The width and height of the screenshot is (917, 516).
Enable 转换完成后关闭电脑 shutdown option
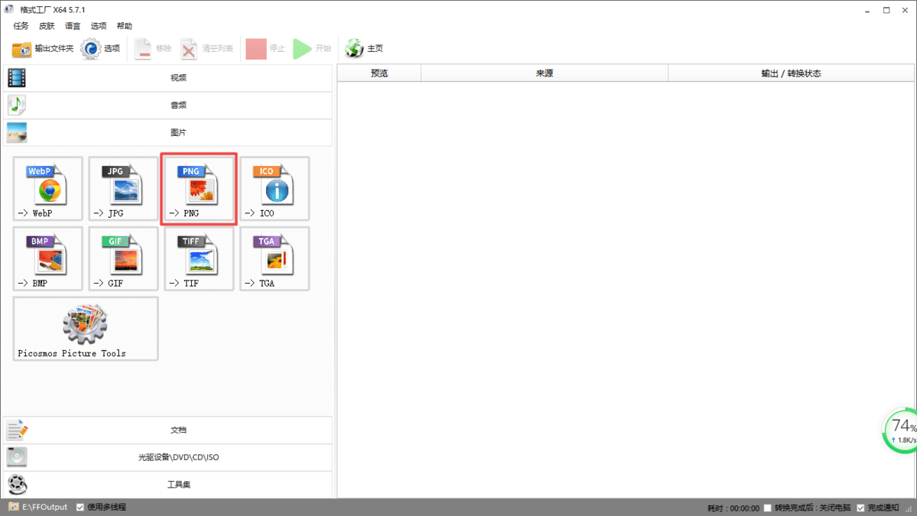pyautogui.click(x=766, y=507)
